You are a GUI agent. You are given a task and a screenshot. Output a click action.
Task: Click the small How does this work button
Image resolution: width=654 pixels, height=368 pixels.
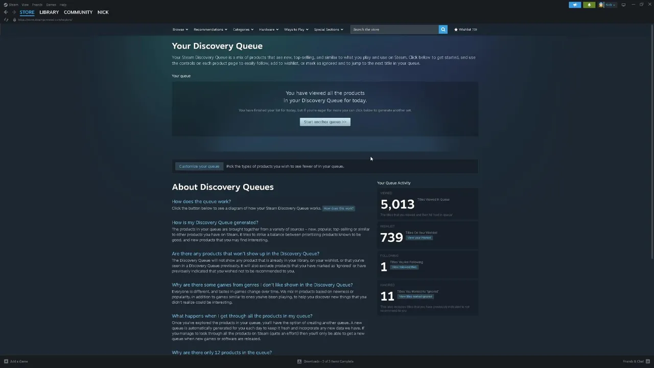(338, 209)
